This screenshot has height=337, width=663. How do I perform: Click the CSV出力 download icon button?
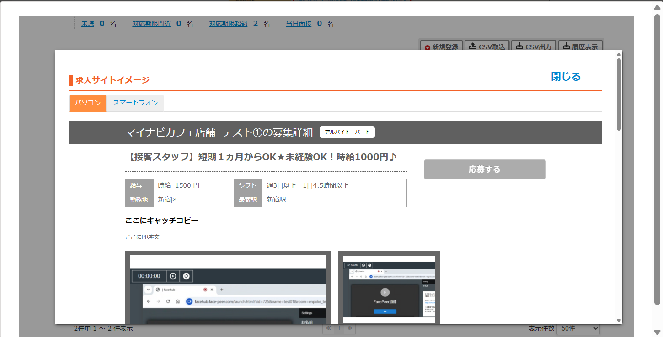(534, 47)
